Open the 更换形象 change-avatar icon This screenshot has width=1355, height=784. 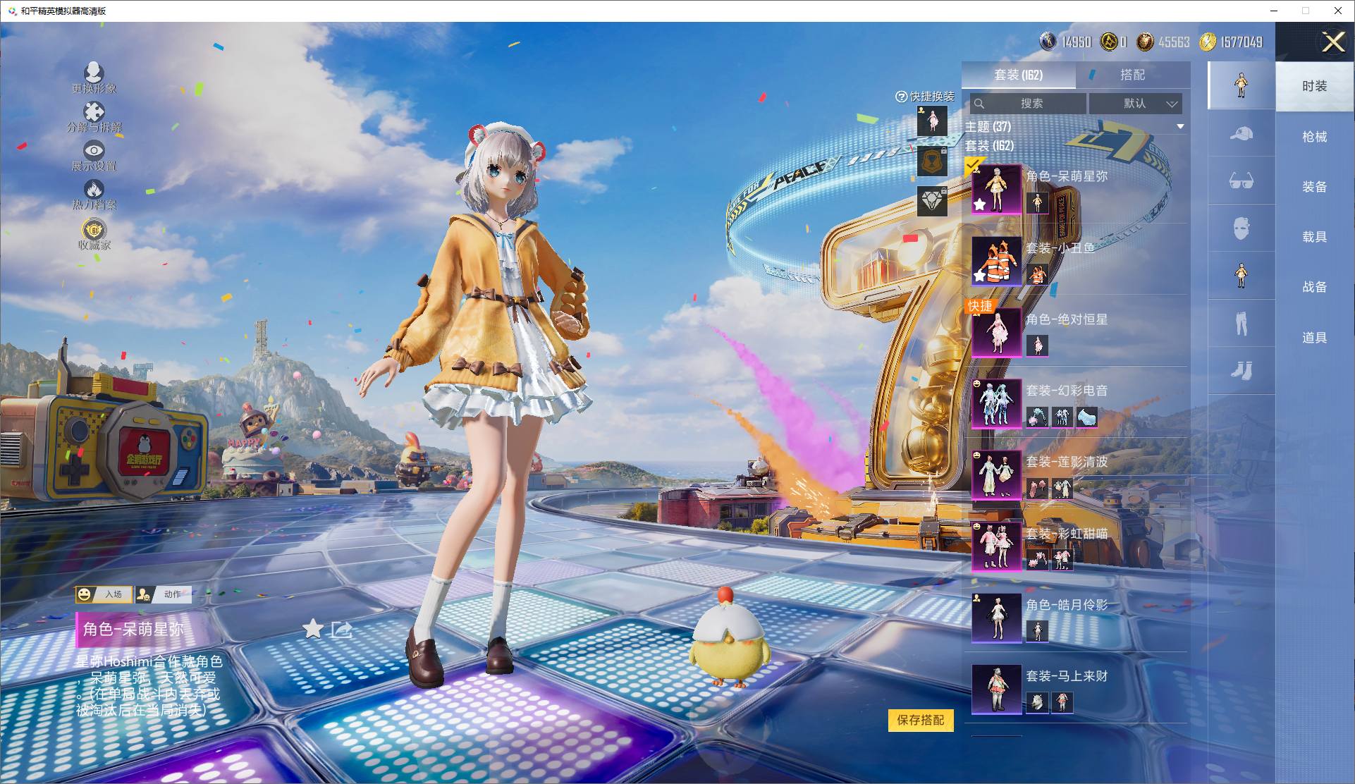(x=94, y=73)
